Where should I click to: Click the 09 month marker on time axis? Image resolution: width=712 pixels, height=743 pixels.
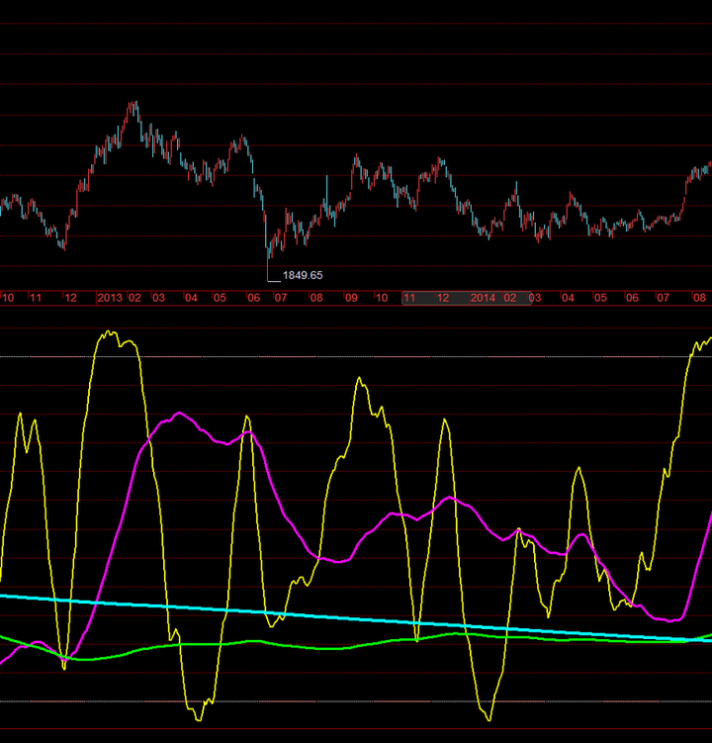(351, 298)
